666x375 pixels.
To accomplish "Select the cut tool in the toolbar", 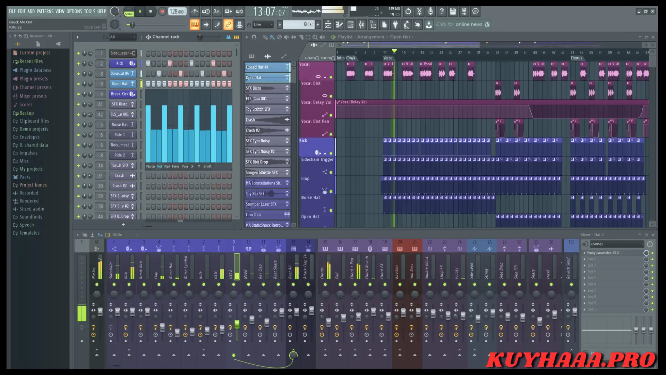I will (419, 11).
